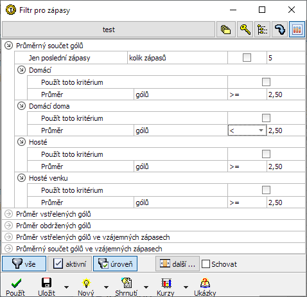Viewport: 307px width, 297px height.
Task: Check Použít toto kritérium under Domácí doma
Action: tap(266, 118)
